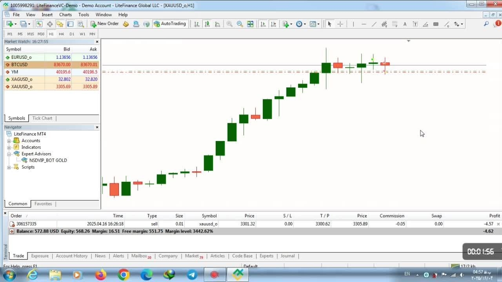502x282 pixels.
Task: Click the zoom in magnifier icon
Action: click(229, 24)
